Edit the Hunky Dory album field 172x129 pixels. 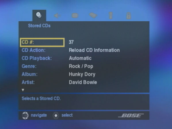(x=82, y=74)
